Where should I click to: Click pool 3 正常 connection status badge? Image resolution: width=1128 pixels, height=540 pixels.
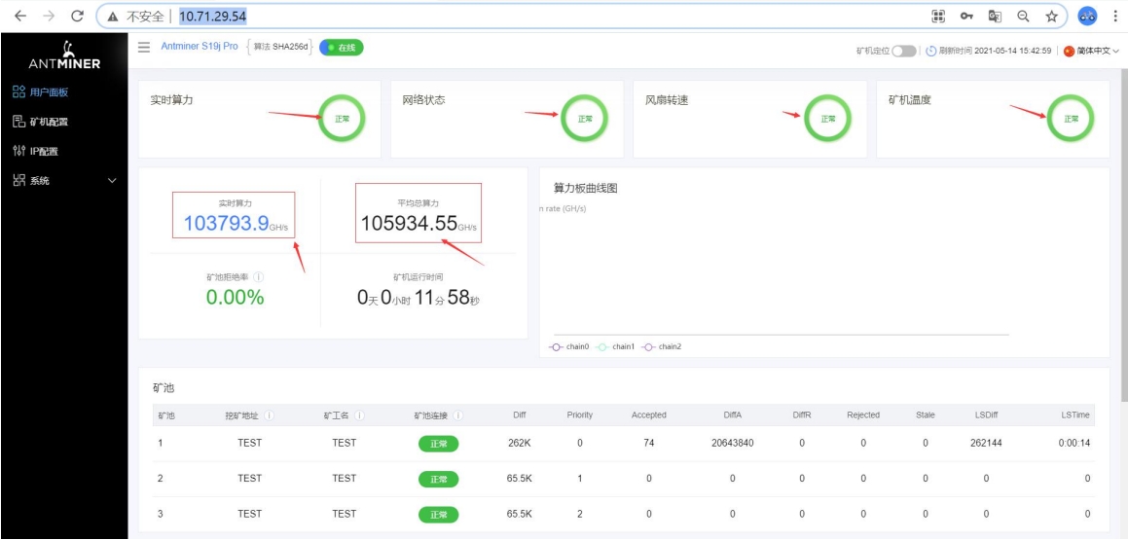438,514
